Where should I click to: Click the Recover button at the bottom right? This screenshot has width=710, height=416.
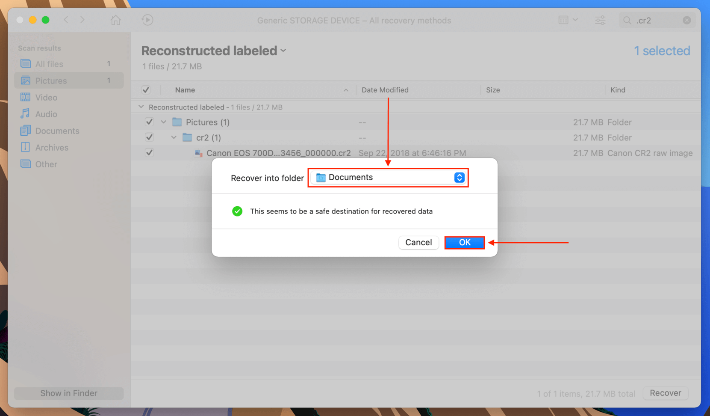665,393
